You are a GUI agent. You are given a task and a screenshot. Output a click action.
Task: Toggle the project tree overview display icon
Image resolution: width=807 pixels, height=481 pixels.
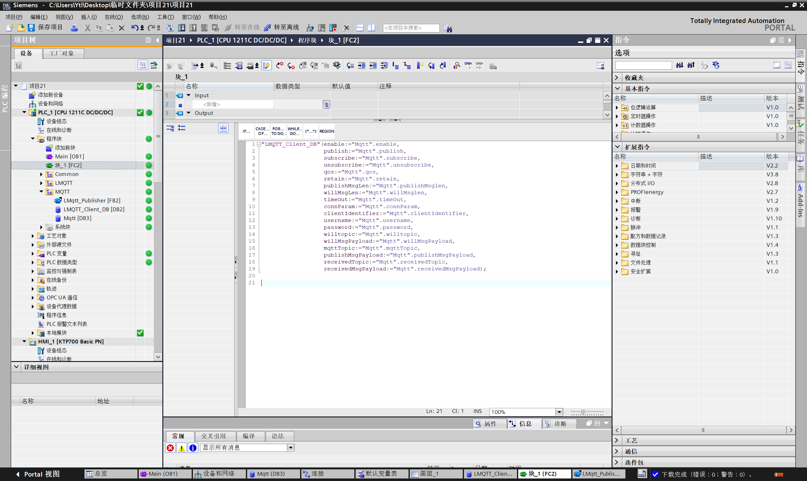[x=142, y=65]
